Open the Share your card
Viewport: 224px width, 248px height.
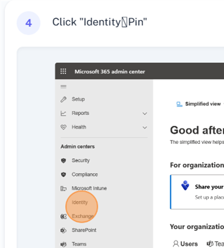pyautogui.click(x=197, y=192)
